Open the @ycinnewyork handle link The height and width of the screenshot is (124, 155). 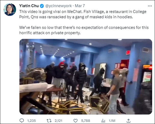coord(58,6)
